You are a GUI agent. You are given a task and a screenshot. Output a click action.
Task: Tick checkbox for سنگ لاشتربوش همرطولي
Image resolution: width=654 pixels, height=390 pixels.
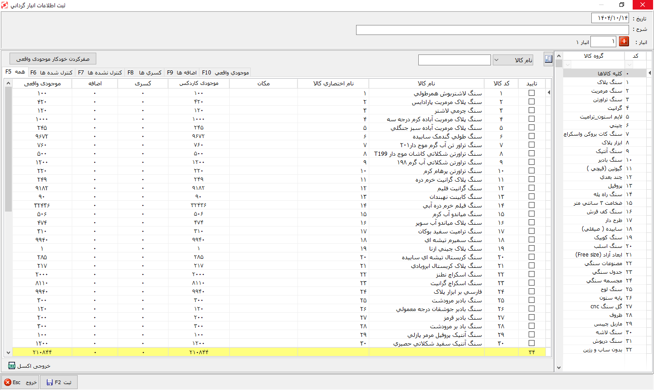(x=531, y=93)
